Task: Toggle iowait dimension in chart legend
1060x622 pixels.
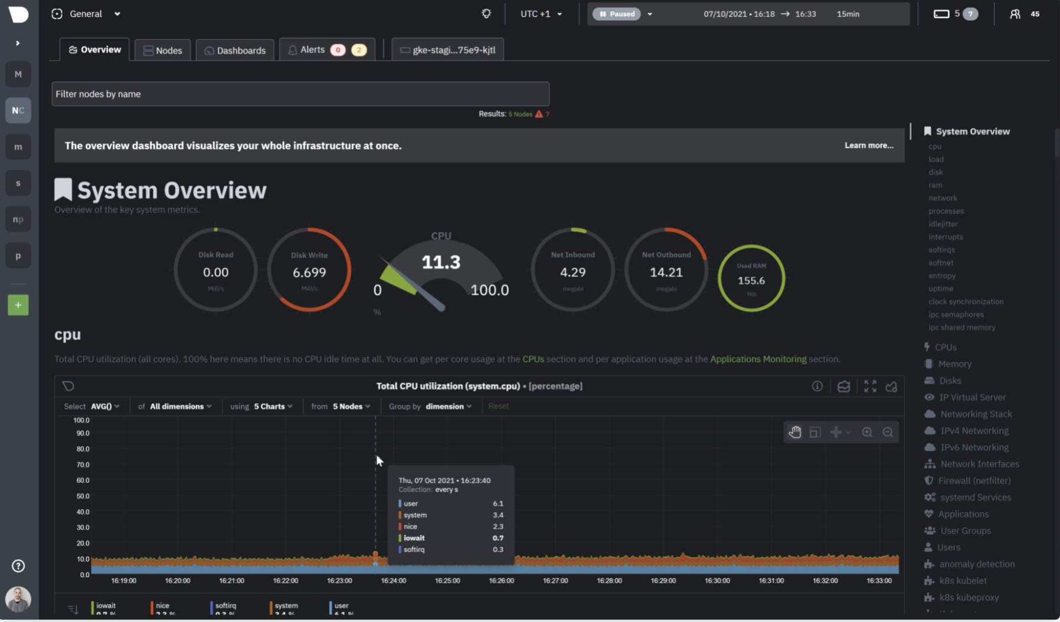Action: (106, 605)
